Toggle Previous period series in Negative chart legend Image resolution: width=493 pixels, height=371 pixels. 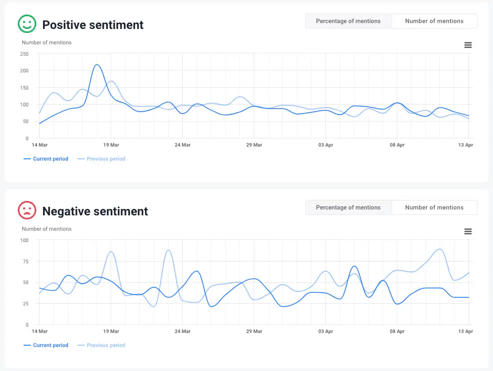(101, 345)
